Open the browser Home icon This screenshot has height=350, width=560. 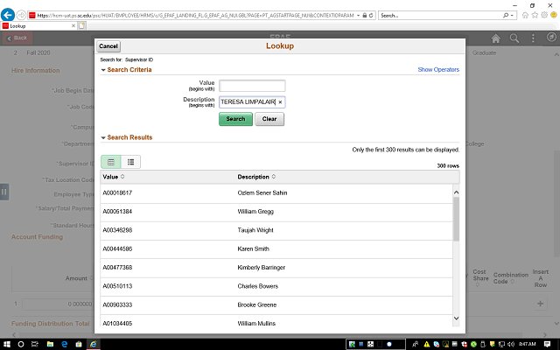tap(525, 15)
